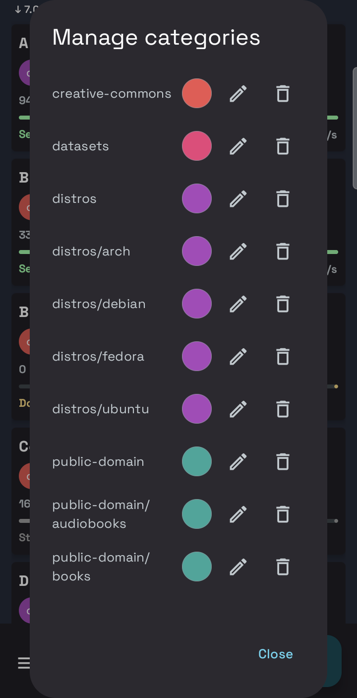Image resolution: width=357 pixels, height=698 pixels.
Task: Delete the distros/arch category
Action: 283,251
